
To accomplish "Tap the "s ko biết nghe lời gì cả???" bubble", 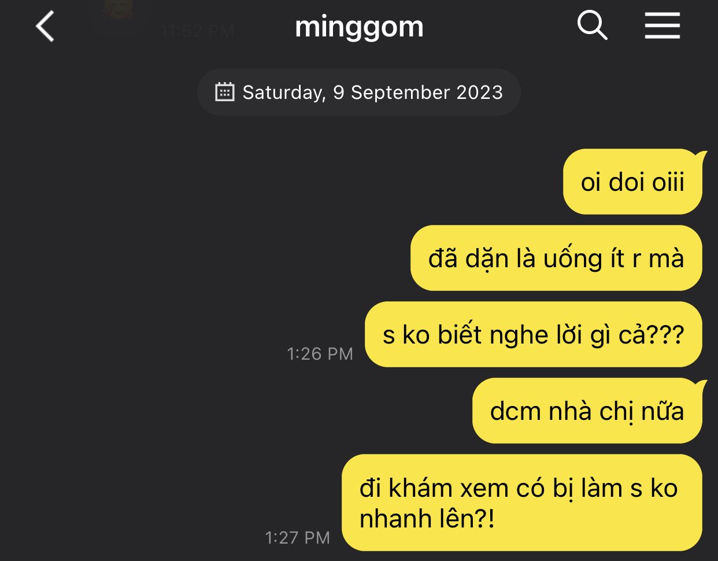I will 534,334.
